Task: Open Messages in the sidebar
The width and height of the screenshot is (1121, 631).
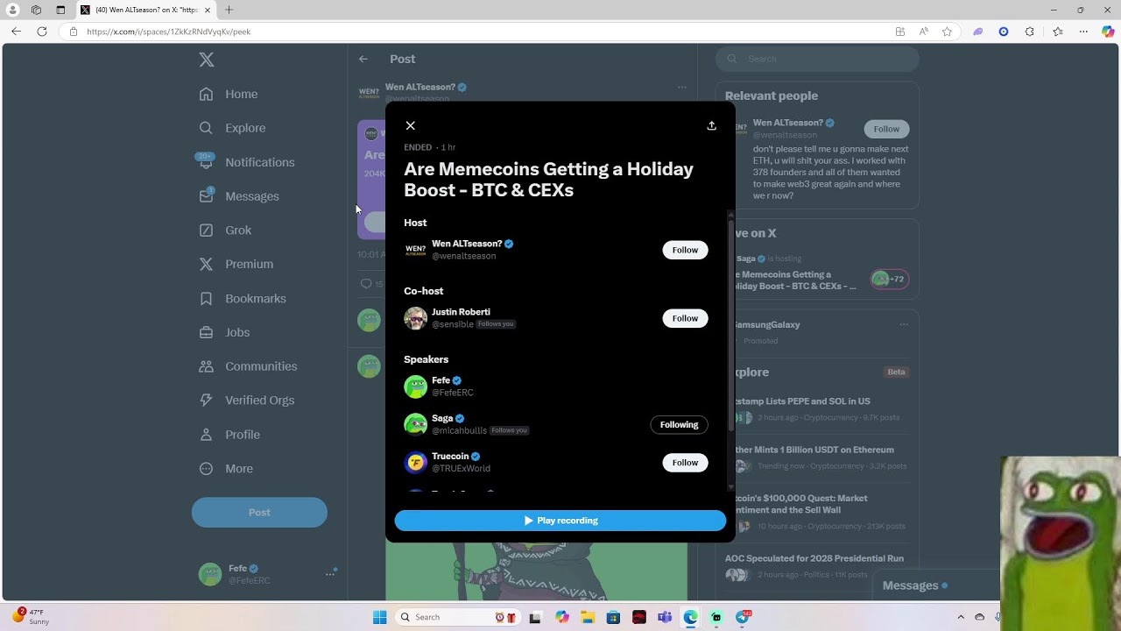Action: [239, 196]
